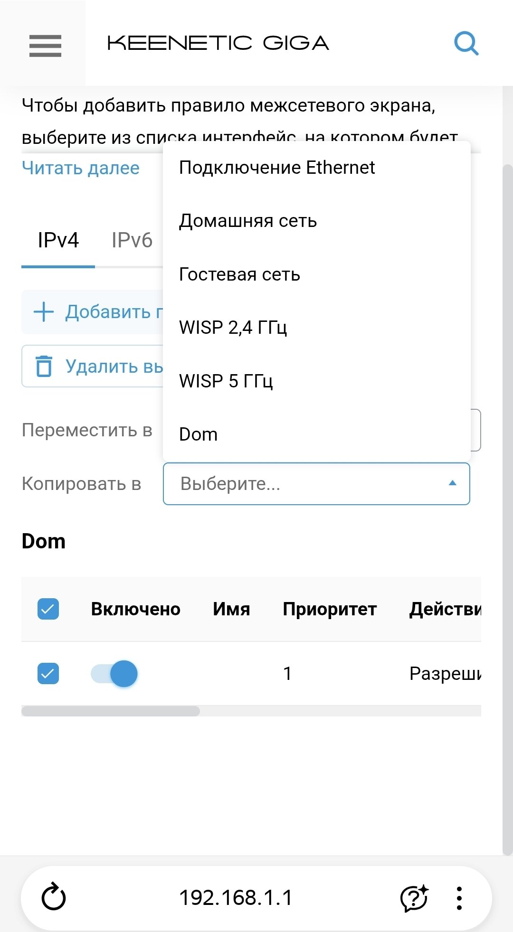Select "Подключение Ethernet" from the list
Viewport: 513px width, 932px height.
coord(277,168)
